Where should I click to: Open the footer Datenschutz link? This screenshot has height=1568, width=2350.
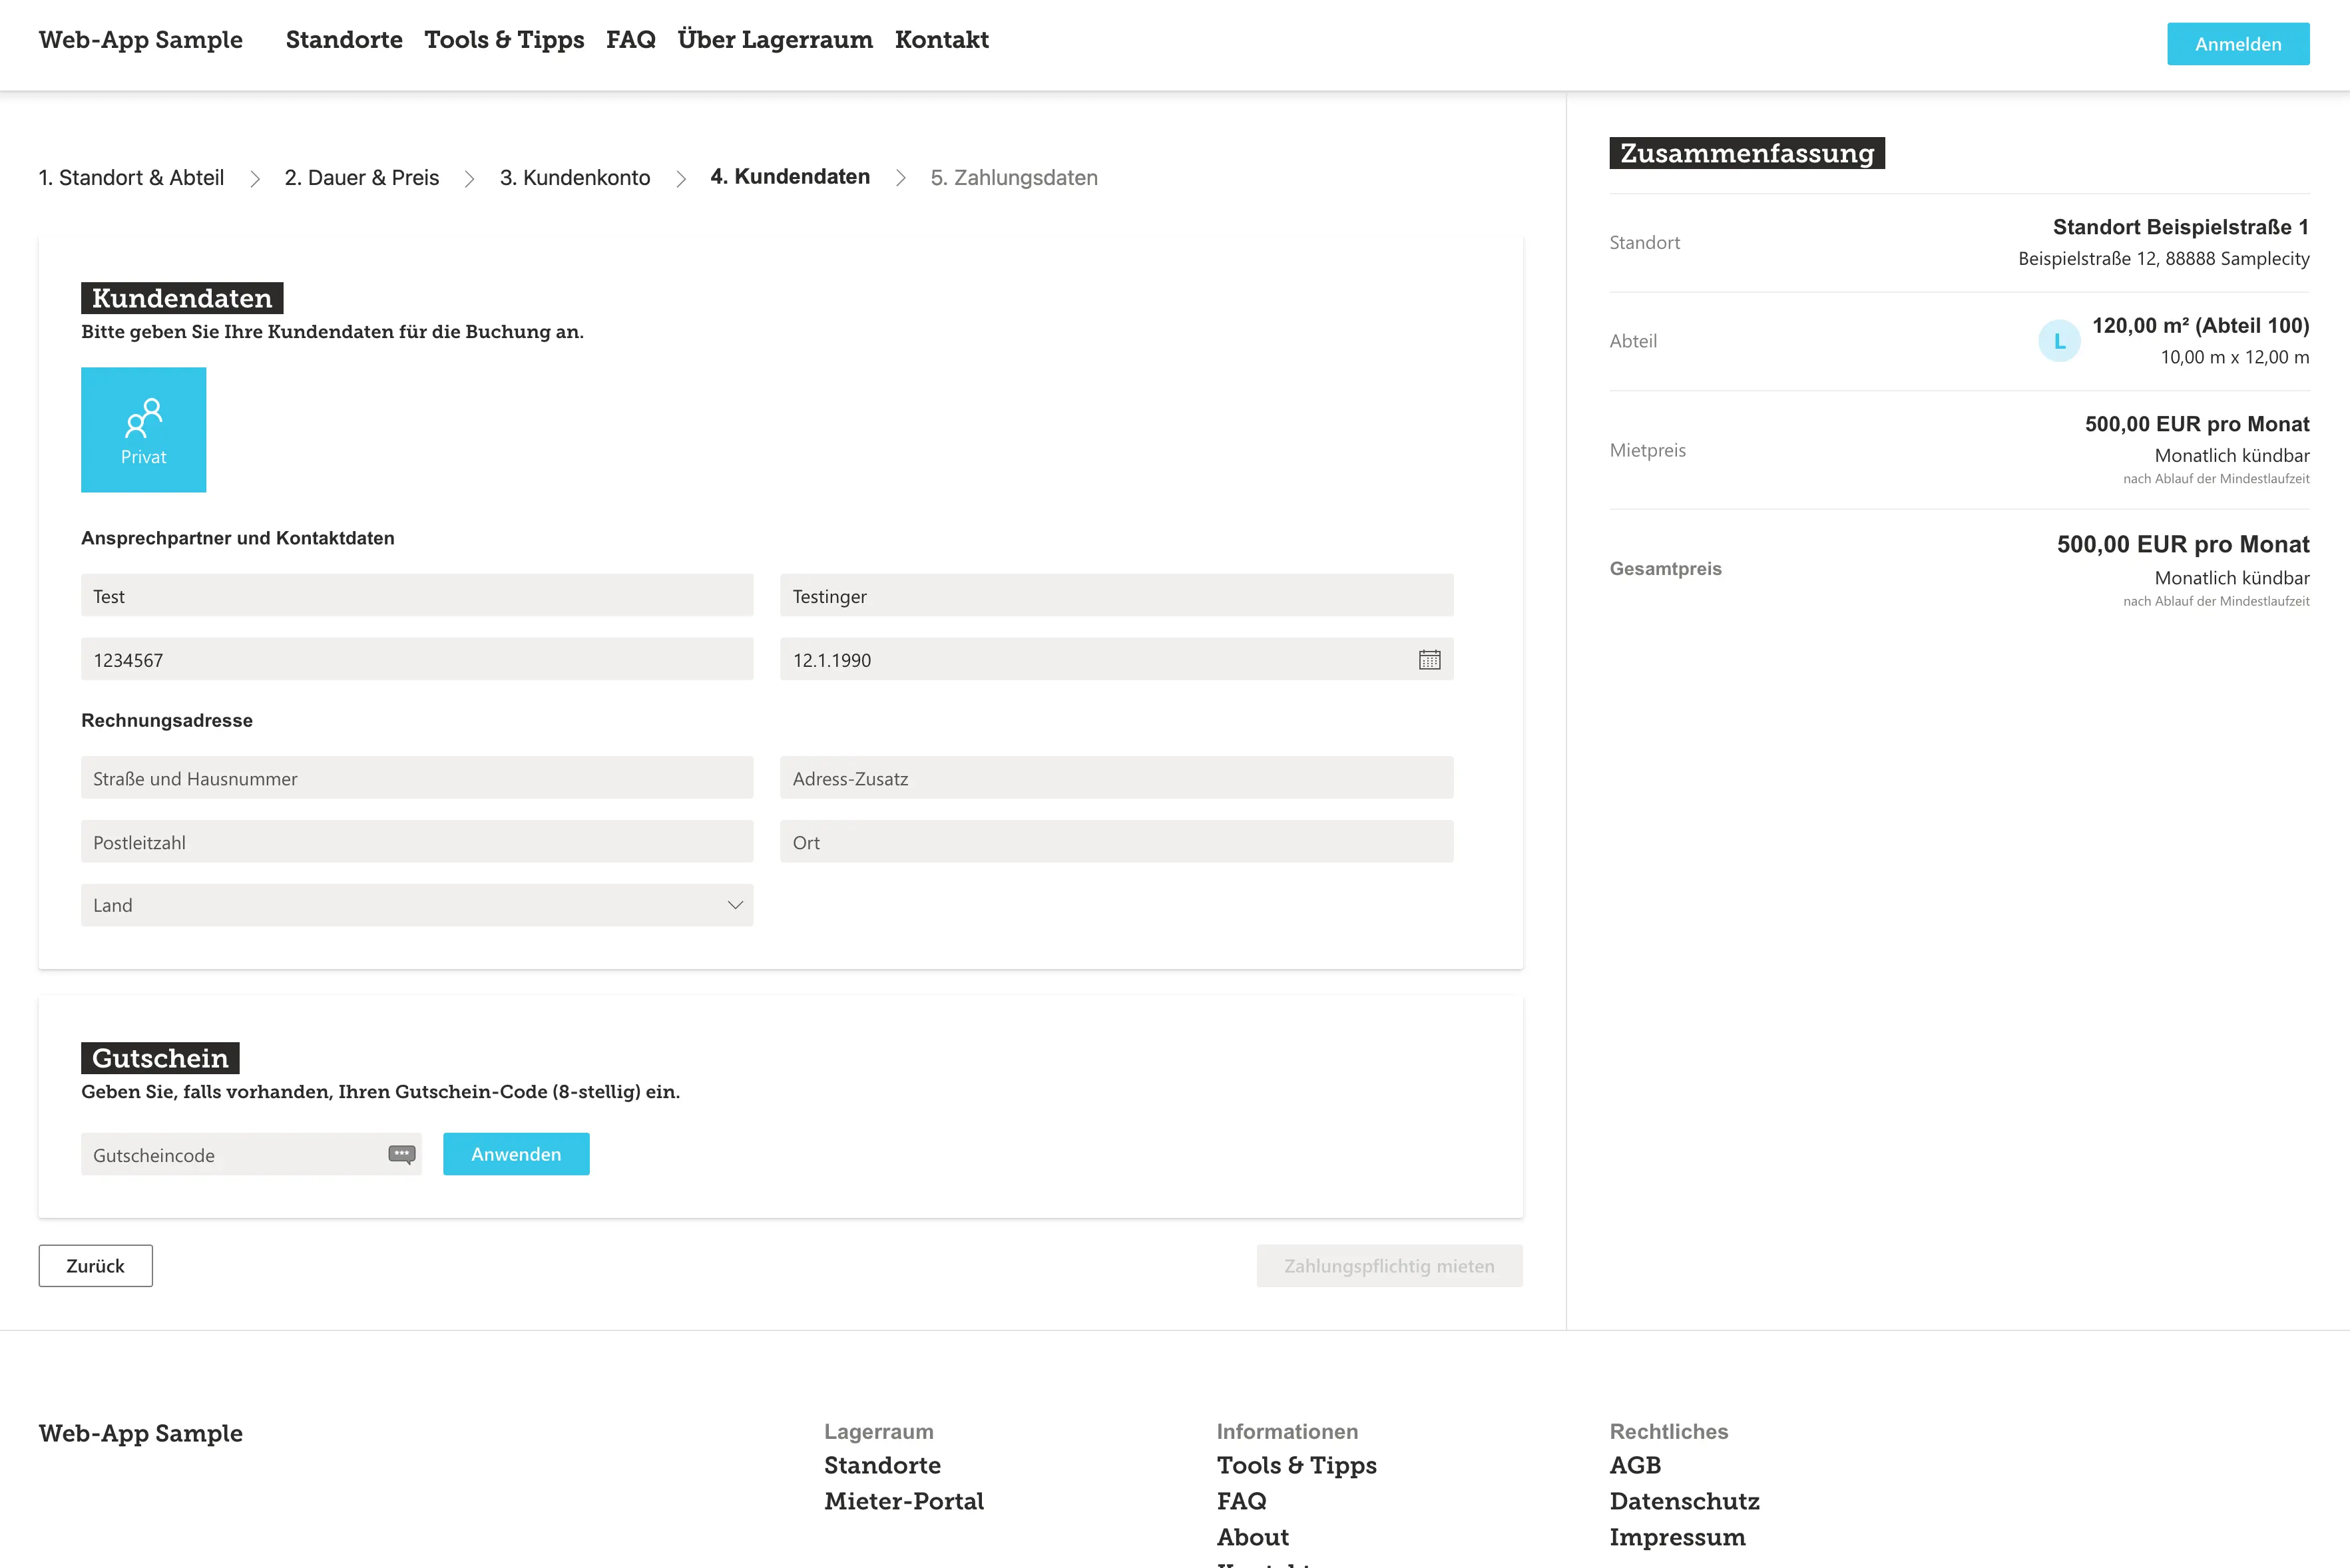click(x=1684, y=1502)
